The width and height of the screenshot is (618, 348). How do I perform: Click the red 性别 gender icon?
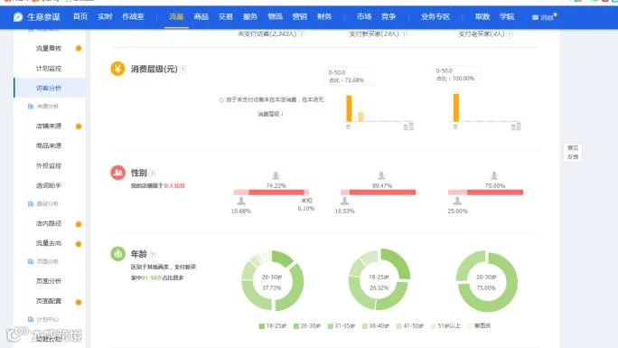coord(117,173)
